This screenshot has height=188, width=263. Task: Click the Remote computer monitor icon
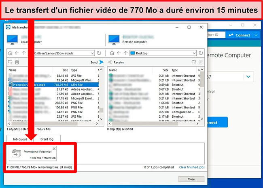[114, 40]
